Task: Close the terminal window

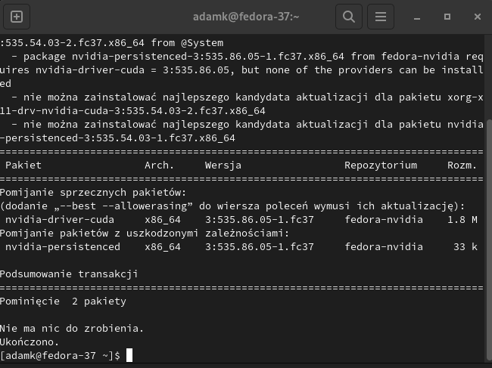Action: click(x=478, y=17)
